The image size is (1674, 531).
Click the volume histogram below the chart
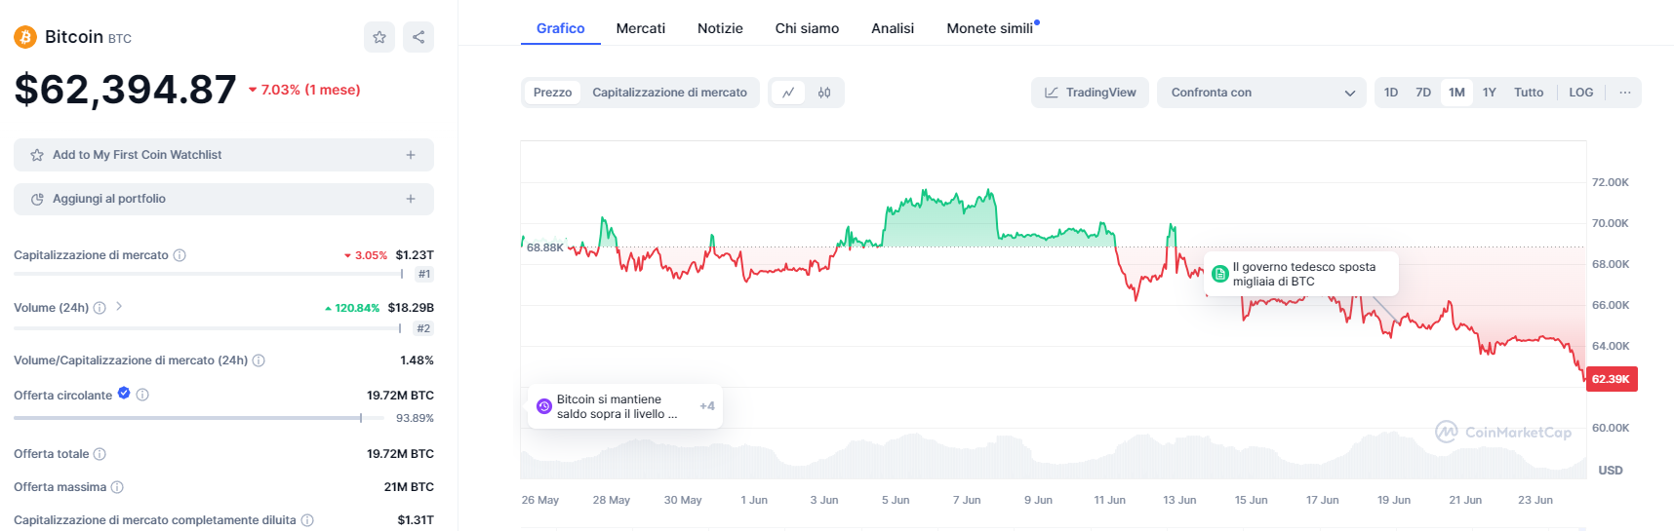click(x=1054, y=458)
